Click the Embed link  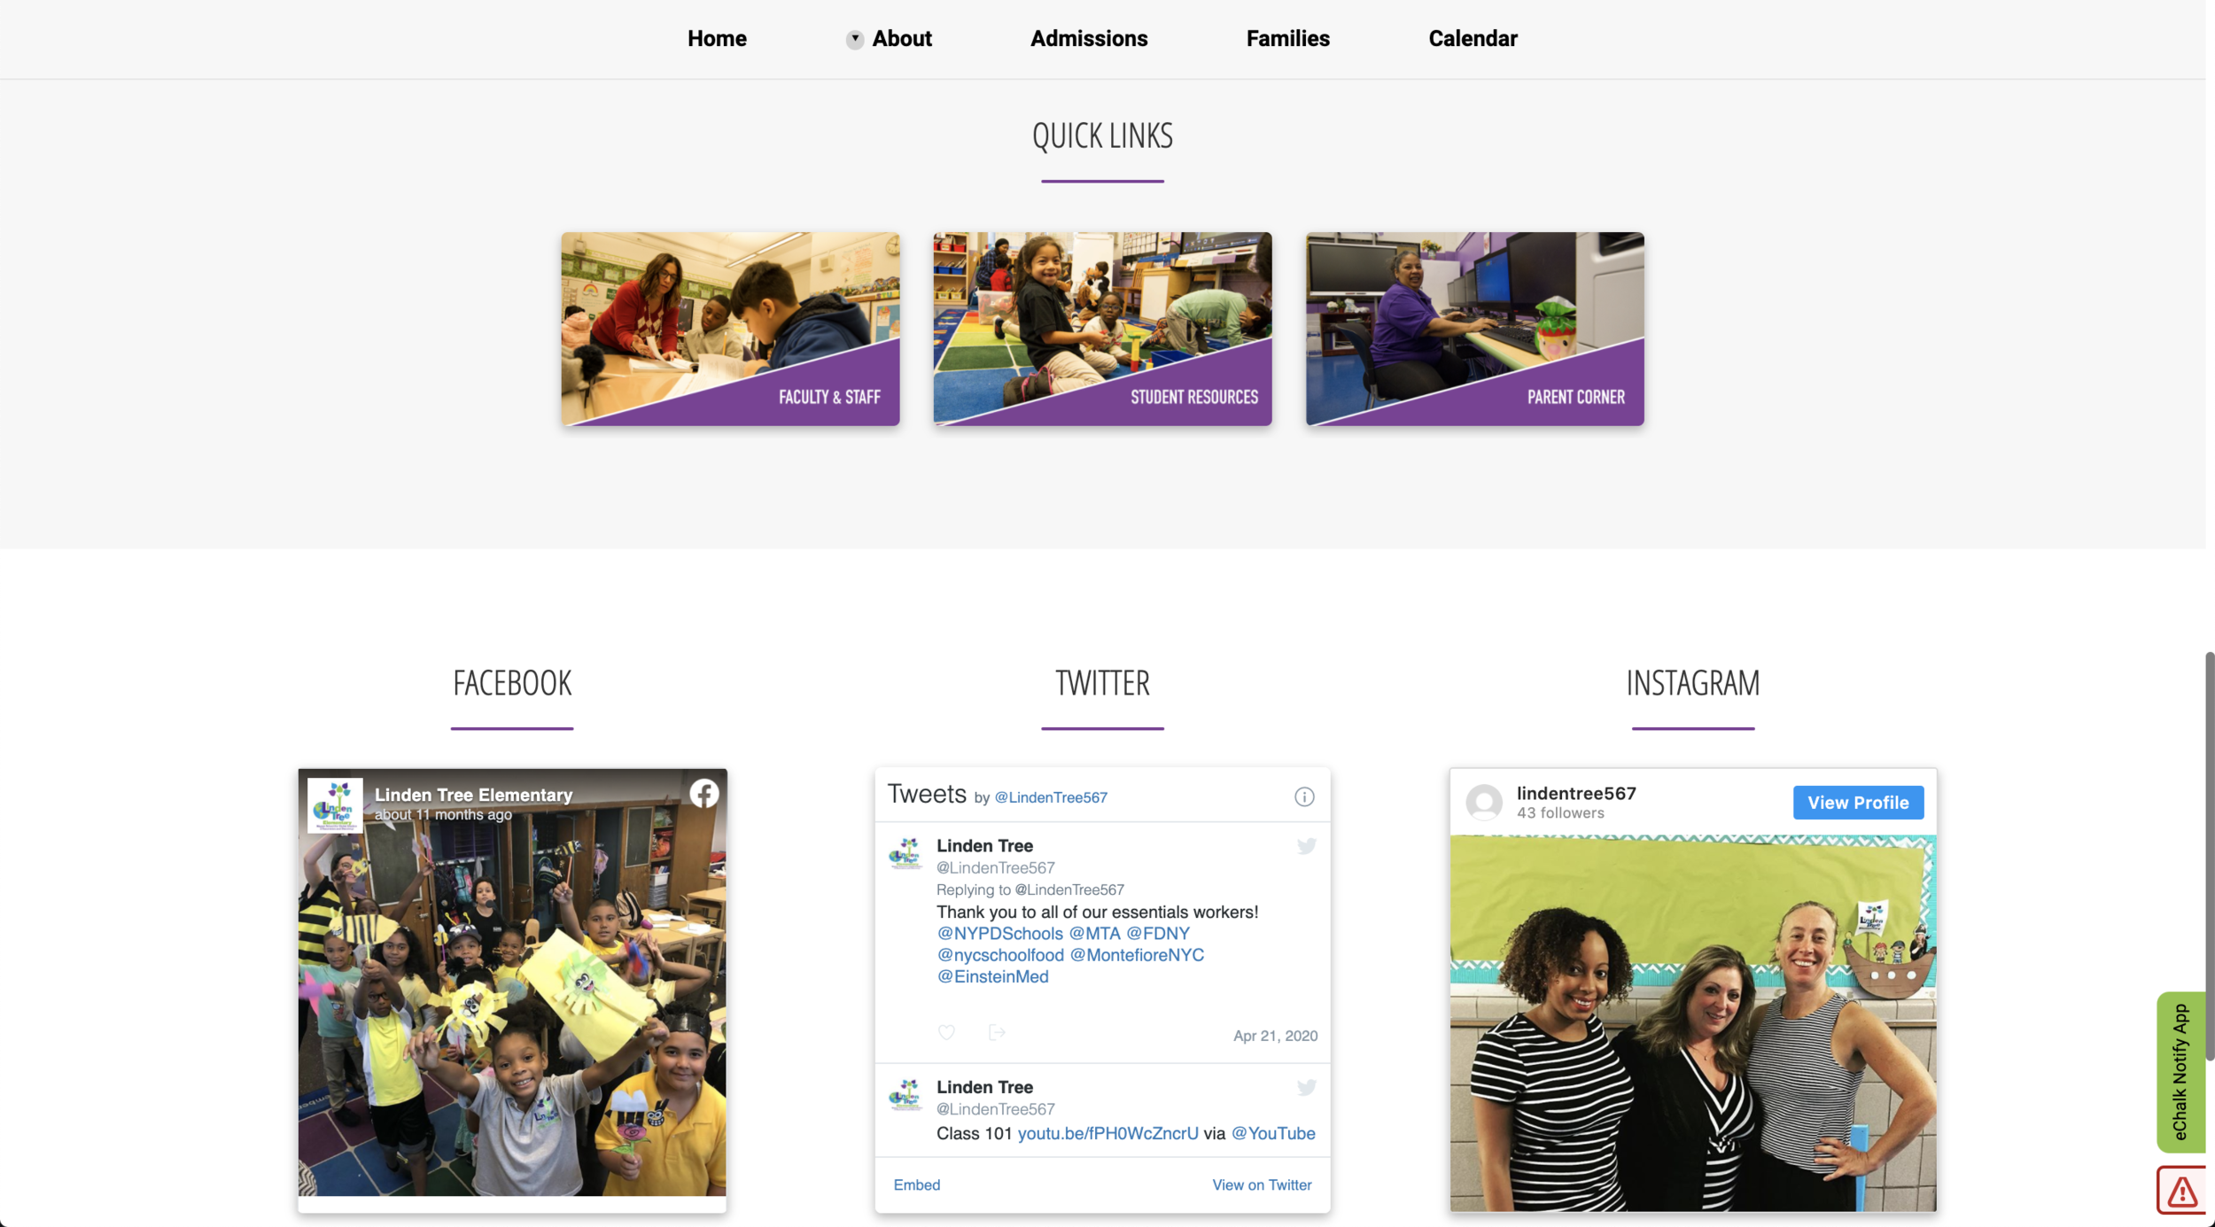pyautogui.click(x=916, y=1184)
